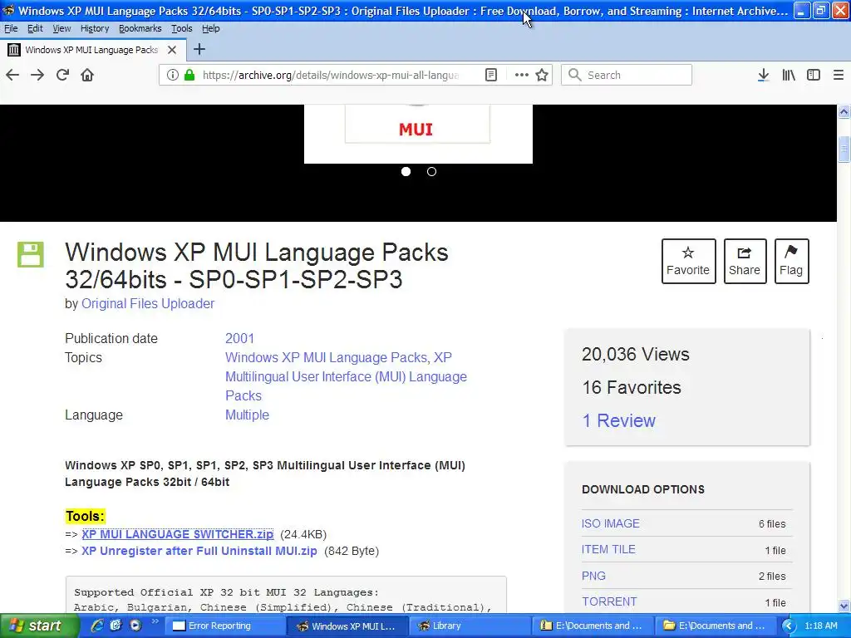
Task: Click the page scrollbar up arrow
Action: (844, 112)
